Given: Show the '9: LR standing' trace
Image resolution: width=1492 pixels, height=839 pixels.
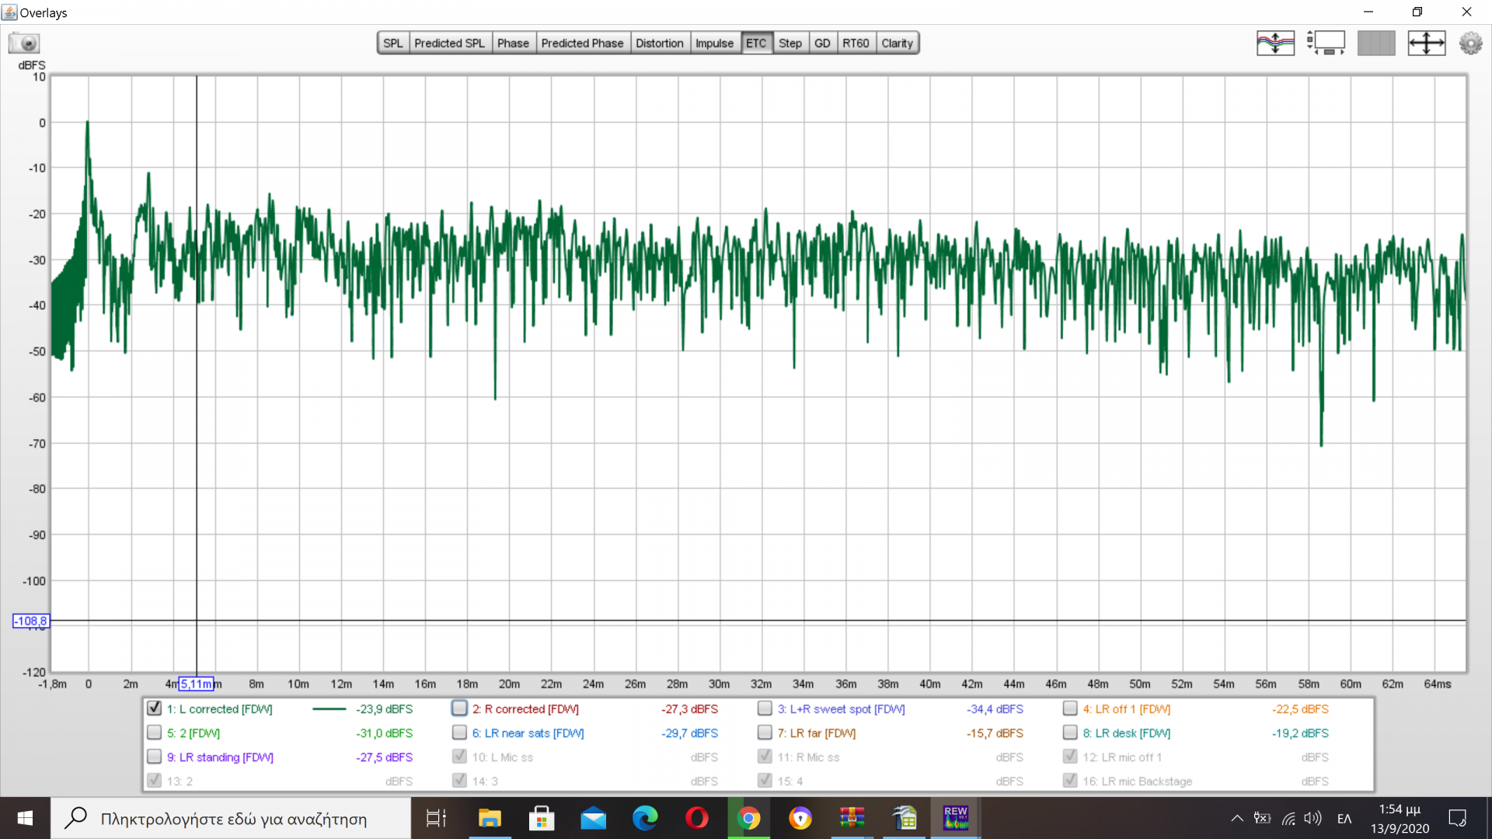Looking at the screenshot, I should click(x=154, y=757).
